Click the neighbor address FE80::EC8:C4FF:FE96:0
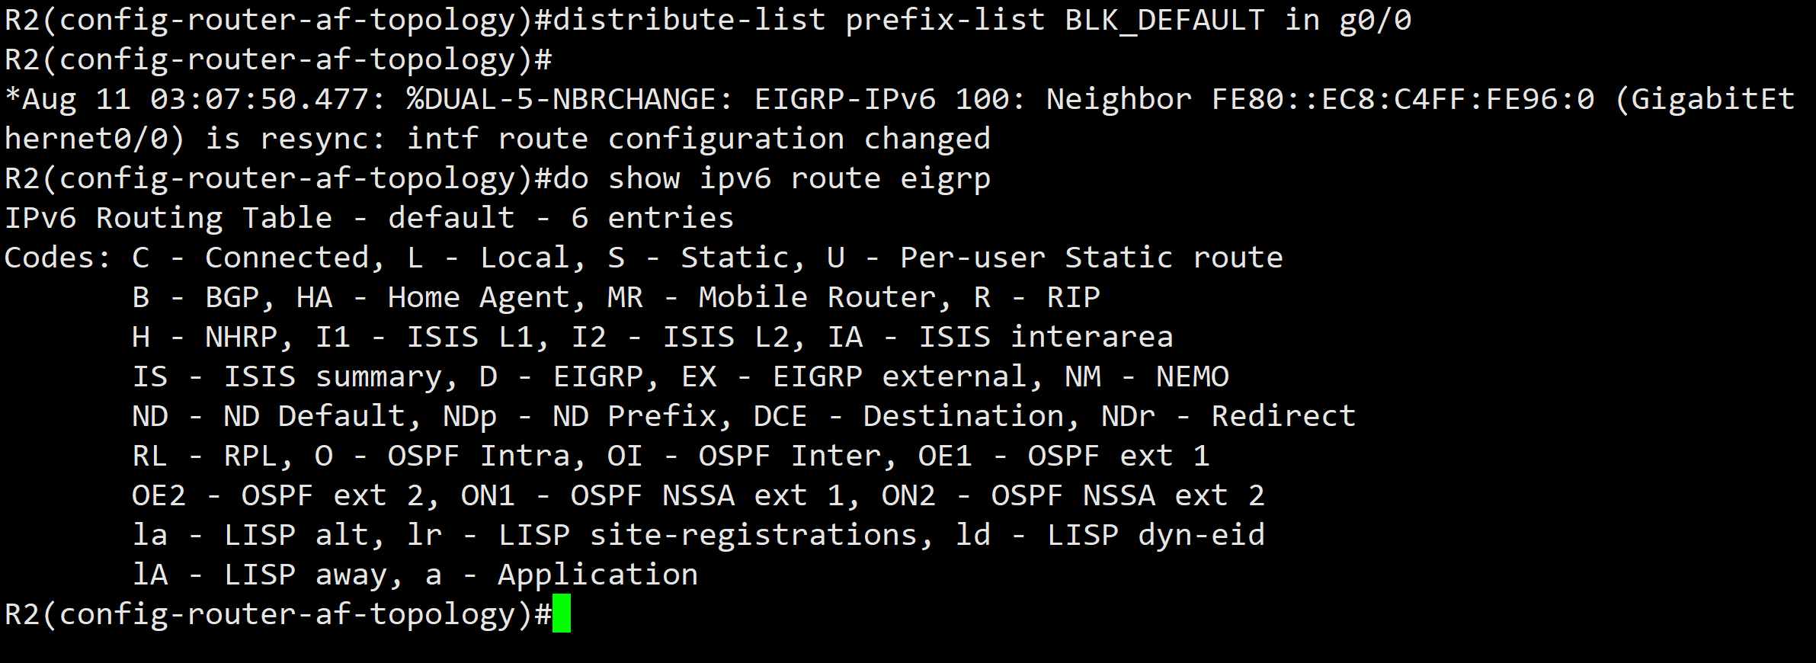 point(1403,99)
